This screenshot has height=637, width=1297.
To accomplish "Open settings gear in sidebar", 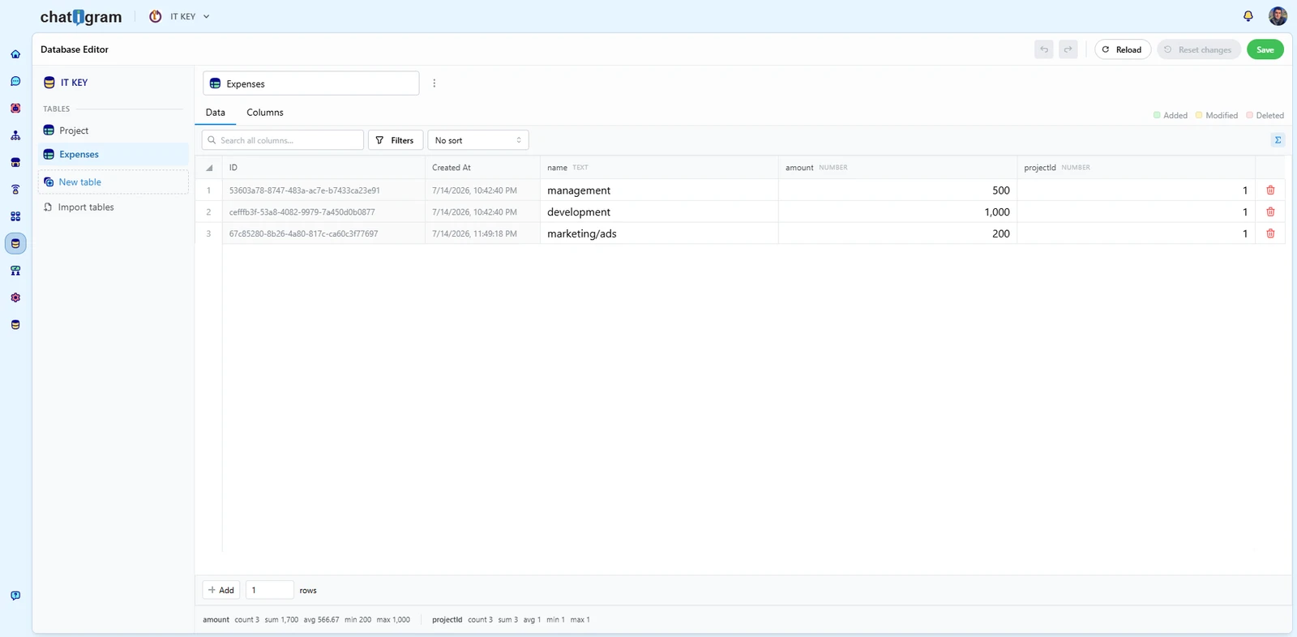I will [15, 297].
